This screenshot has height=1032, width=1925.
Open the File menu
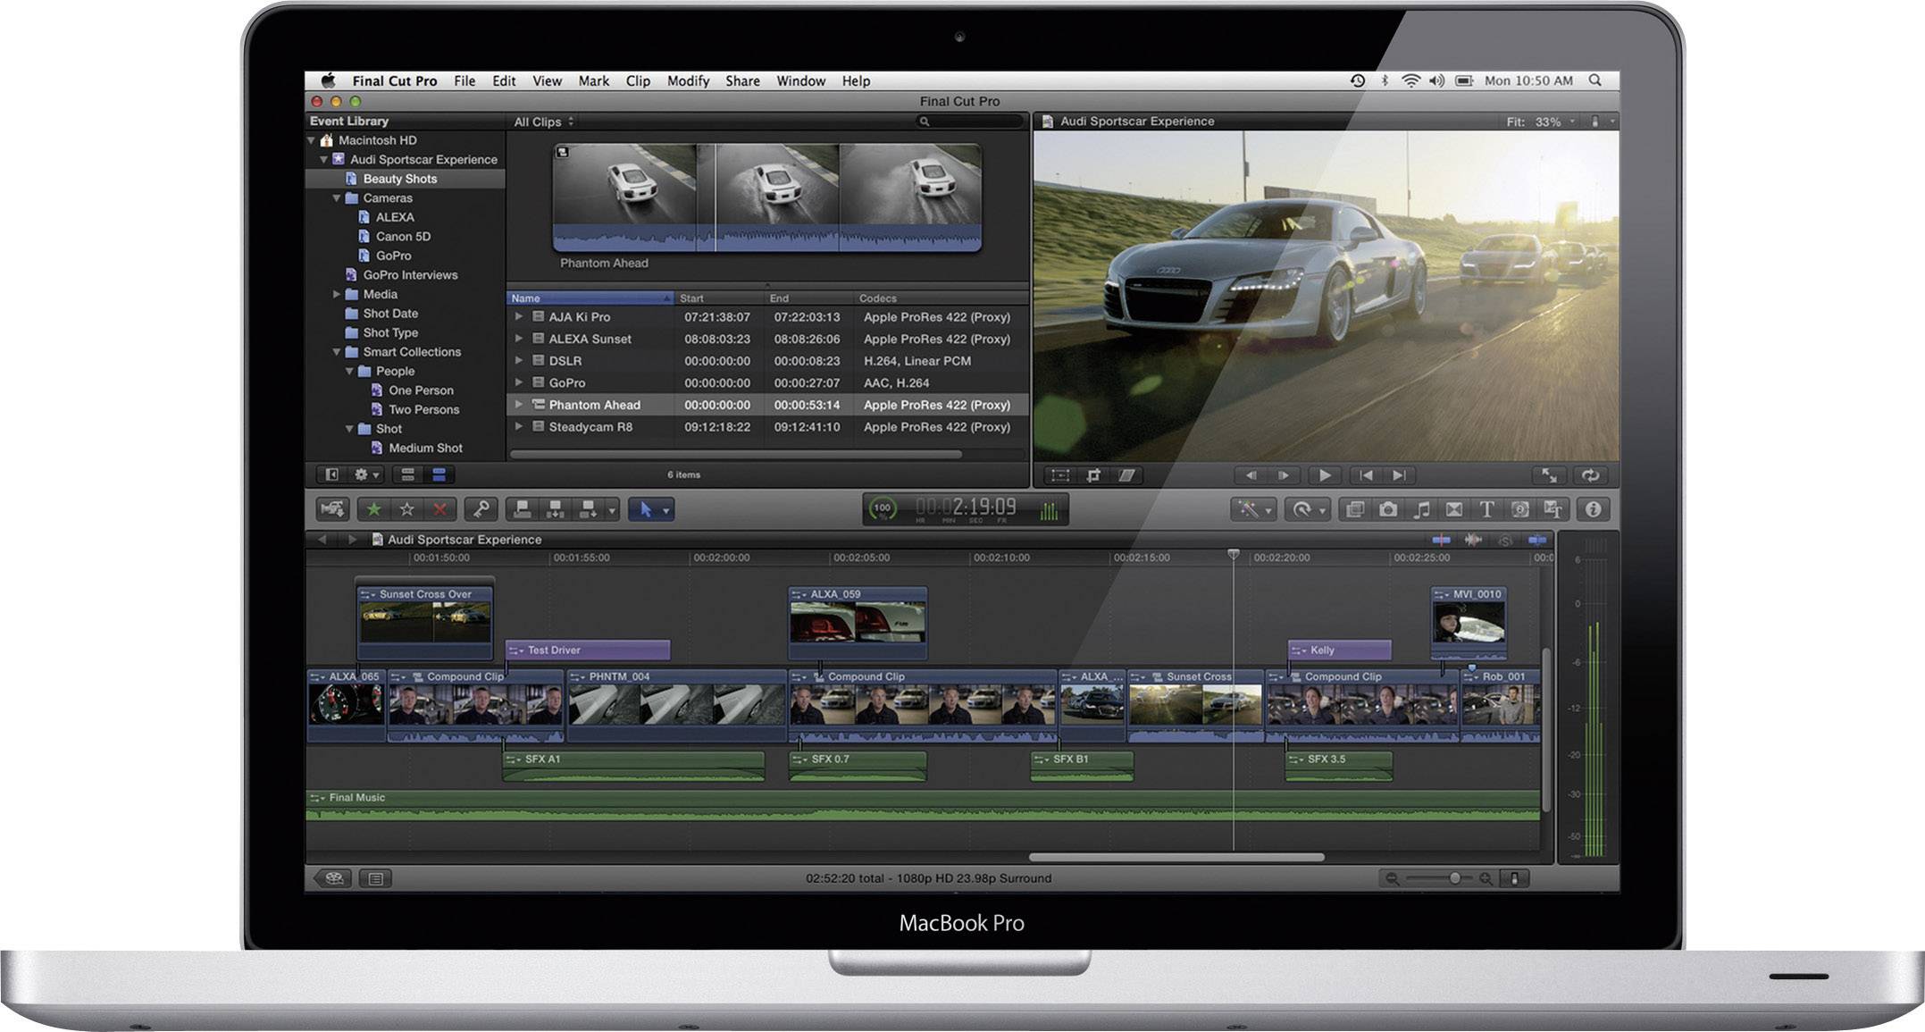(x=465, y=80)
